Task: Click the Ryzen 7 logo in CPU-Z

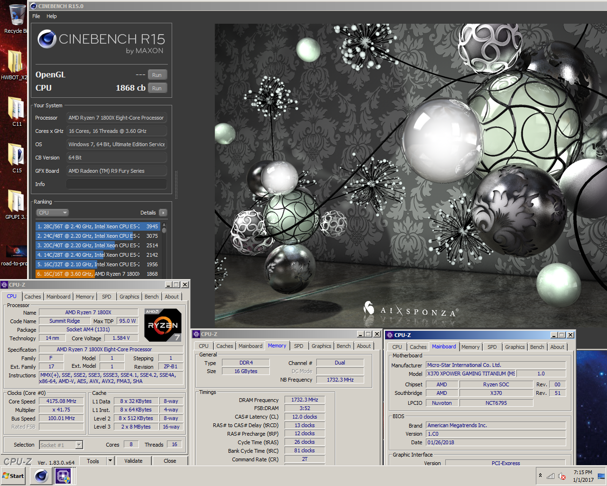Action: 163,325
